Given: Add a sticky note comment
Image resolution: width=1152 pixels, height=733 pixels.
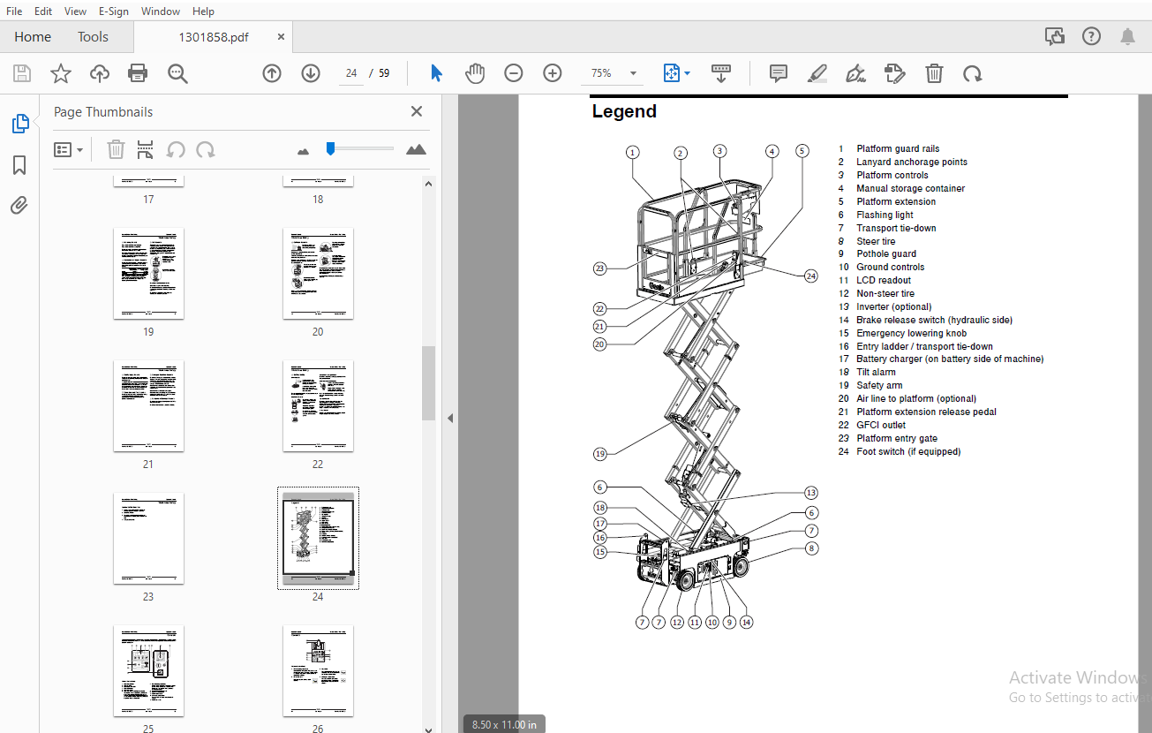Looking at the screenshot, I should coord(779,73).
